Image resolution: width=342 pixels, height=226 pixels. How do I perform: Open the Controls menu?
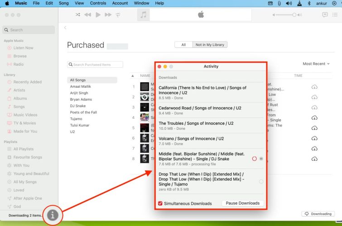98,3
